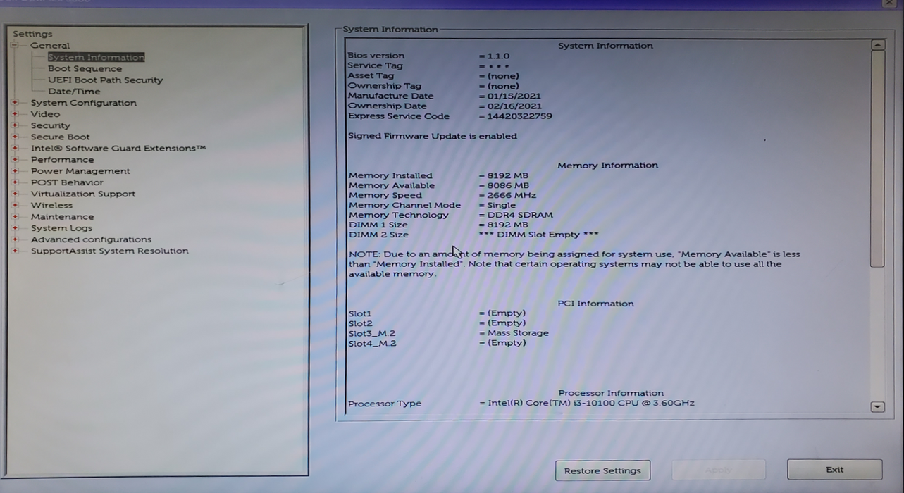
Task: Open the Boot Sequence settings
Action: [x=85, y=69]
